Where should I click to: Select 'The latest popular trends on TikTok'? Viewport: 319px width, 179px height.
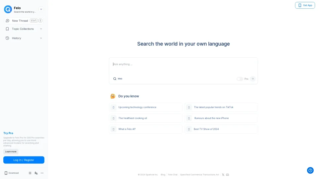(221, 107)
